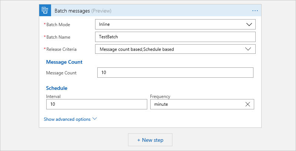Click the Batch messages header title
The image size is (296, 151).
pos(72,11)
